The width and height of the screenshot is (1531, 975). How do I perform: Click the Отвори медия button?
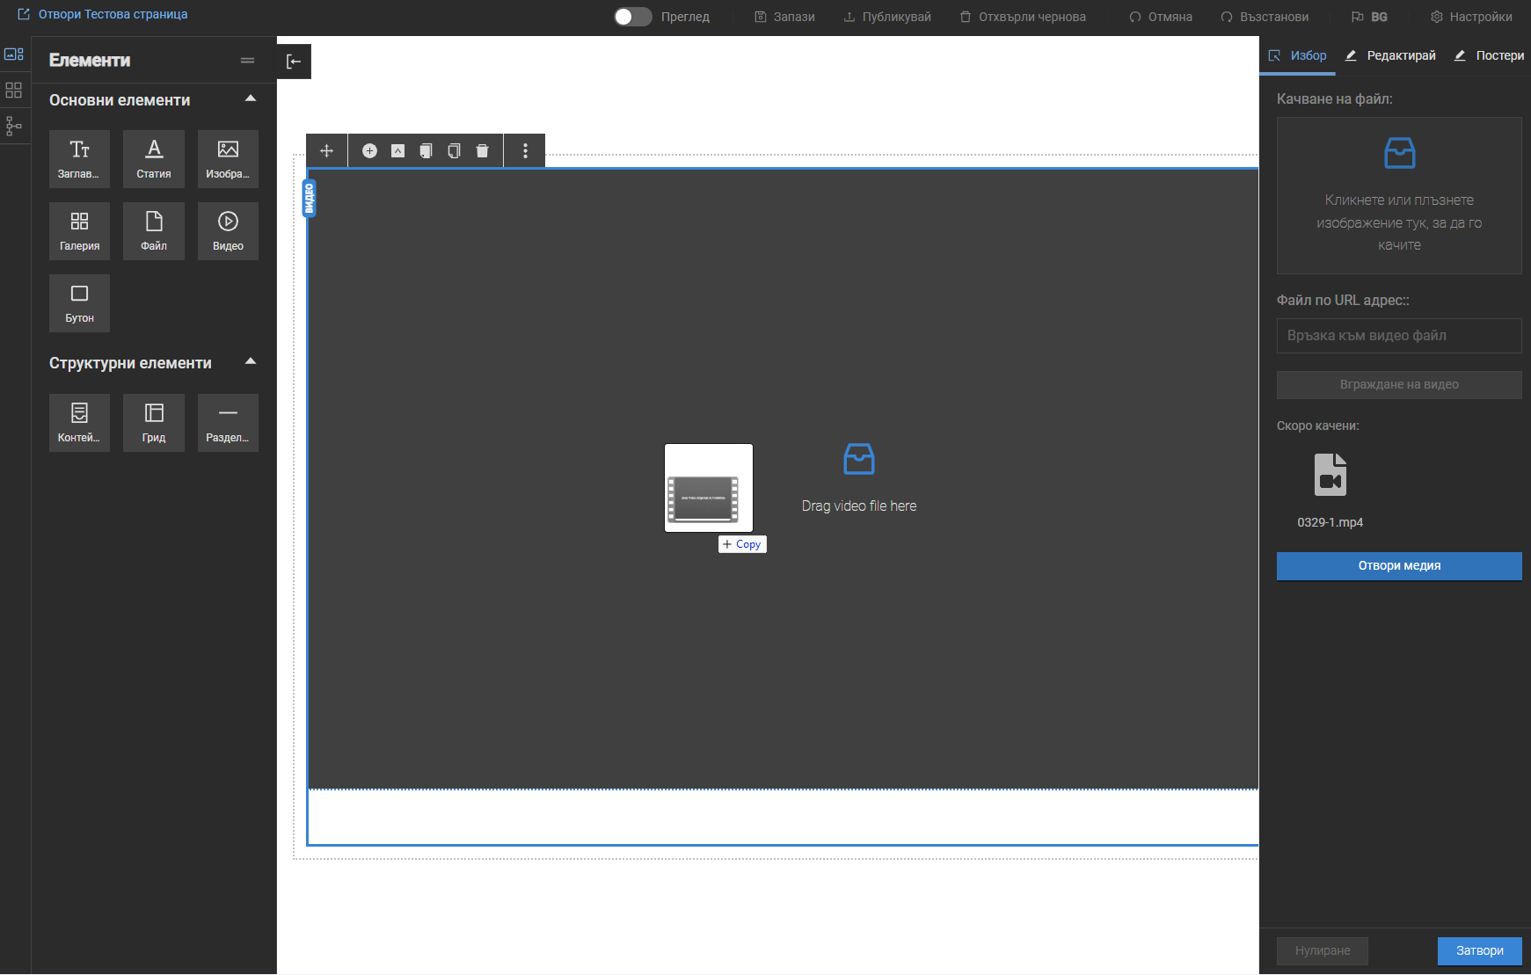tap(1398, 566)
